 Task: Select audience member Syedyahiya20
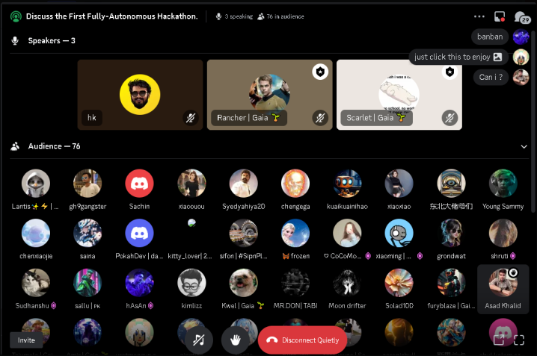coord(244,190)
